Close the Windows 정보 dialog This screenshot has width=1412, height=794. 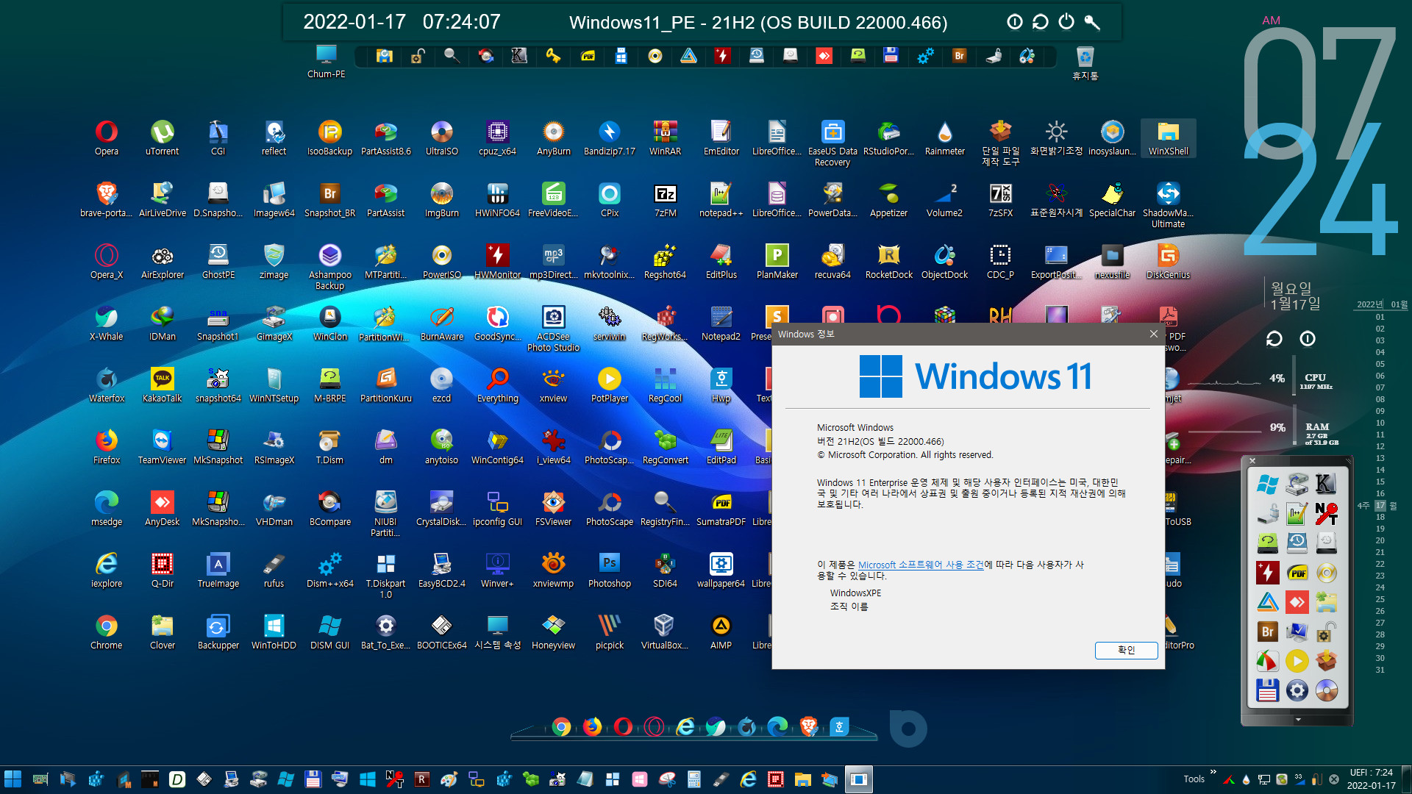coord(1153,334)
